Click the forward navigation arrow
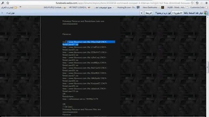The width and height of the screenshot is (209, 117). coord(206,3)
